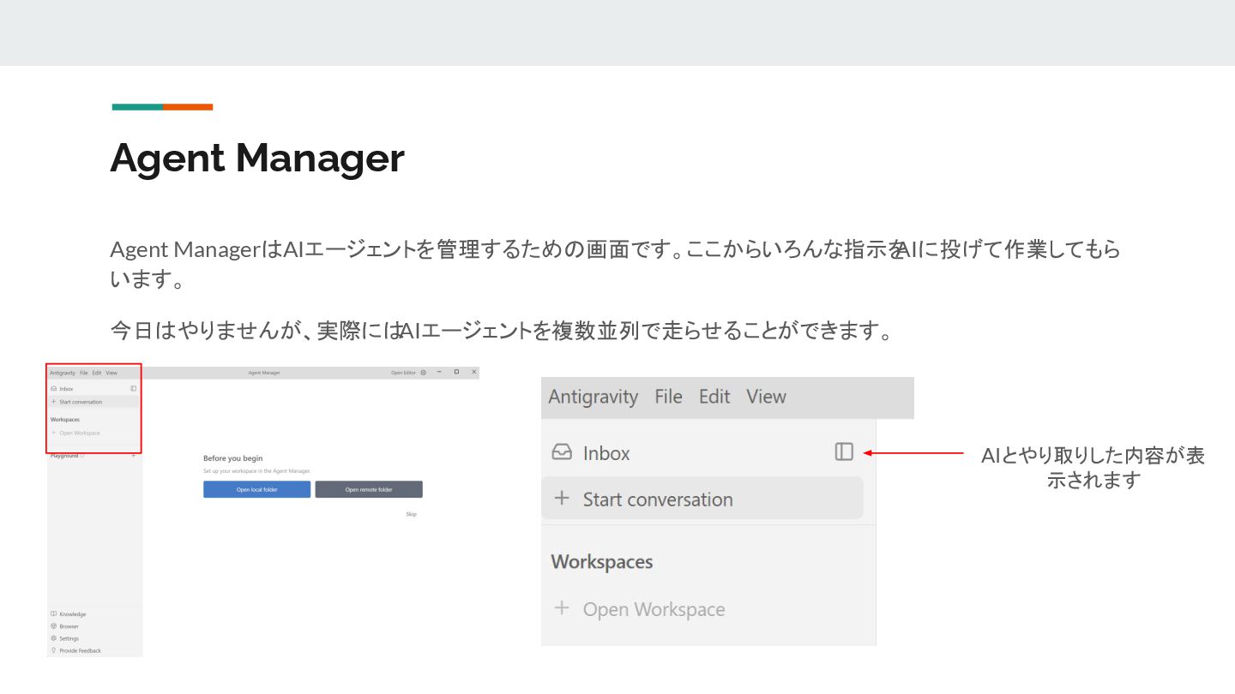Click the gear icon beside Open Editor
This screenshot has width=1235, height=694.
click(424, 373)
